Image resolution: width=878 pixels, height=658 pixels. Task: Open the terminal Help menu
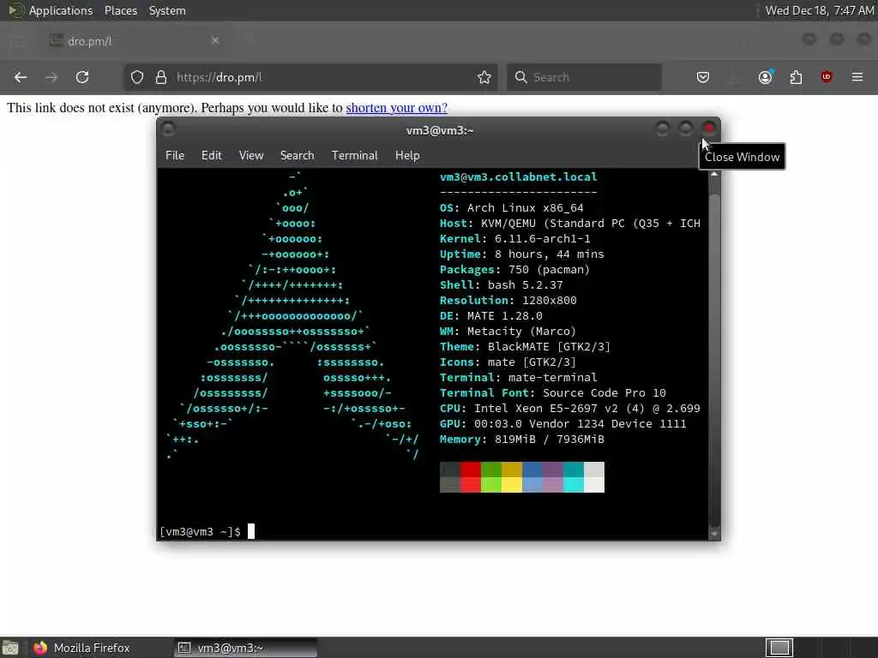click(407, 156)
